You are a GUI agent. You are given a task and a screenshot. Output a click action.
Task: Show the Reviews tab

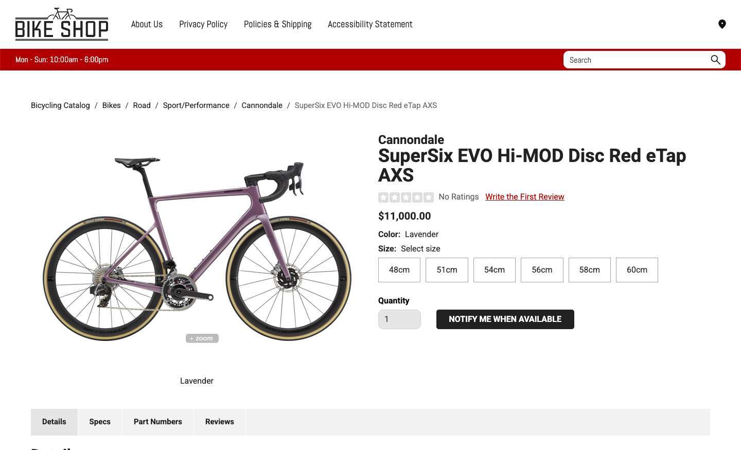[219, 422]
